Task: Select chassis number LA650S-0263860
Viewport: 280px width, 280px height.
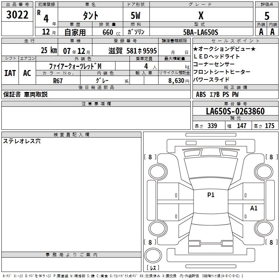Action: pyautogui.click(x=235, y=112)
